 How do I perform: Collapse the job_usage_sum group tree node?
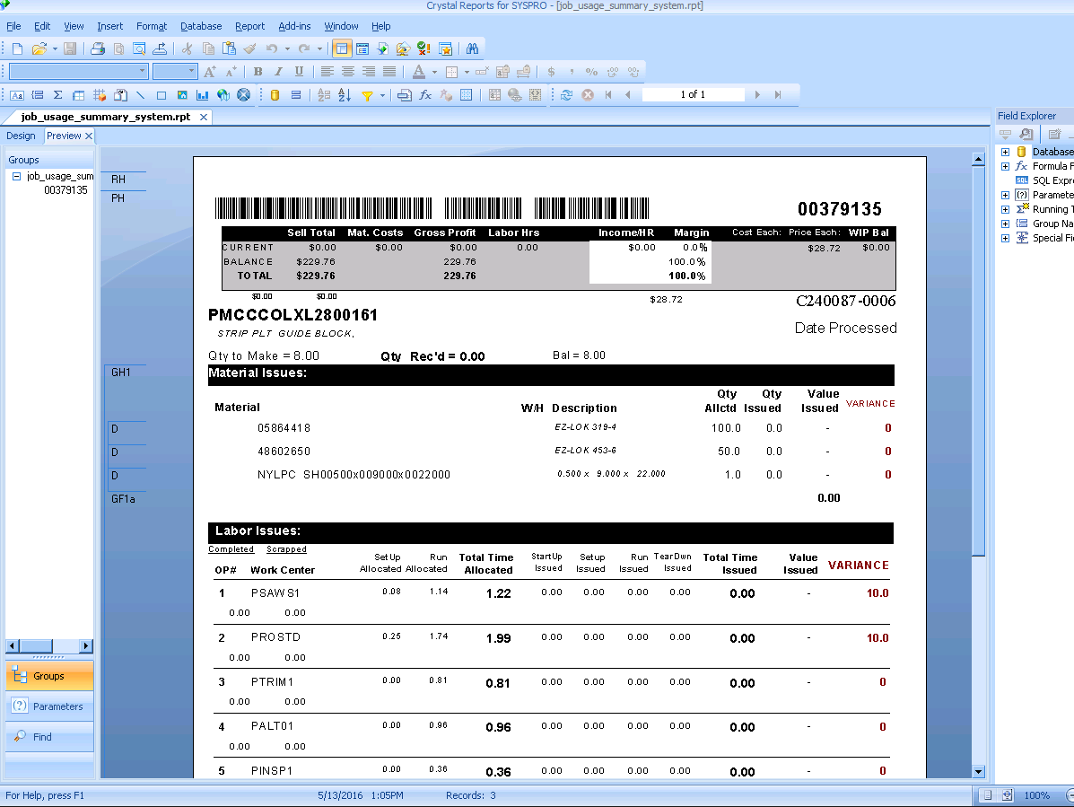16,177
